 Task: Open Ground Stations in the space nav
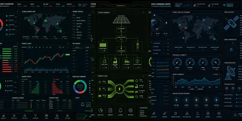tap(176, 115)
